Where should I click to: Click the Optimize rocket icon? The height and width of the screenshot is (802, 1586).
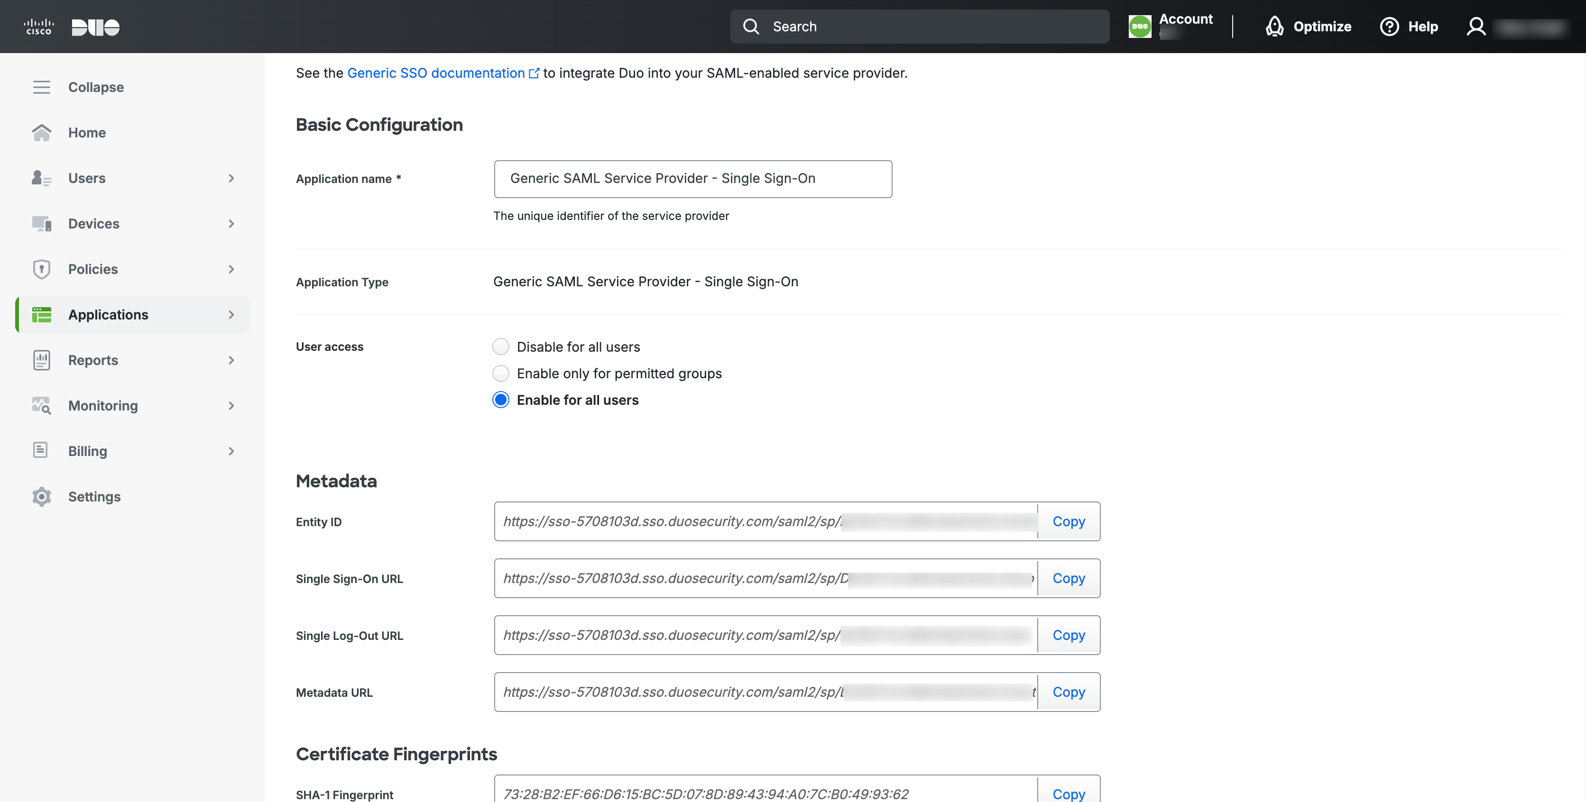(x=1274, y=27)
